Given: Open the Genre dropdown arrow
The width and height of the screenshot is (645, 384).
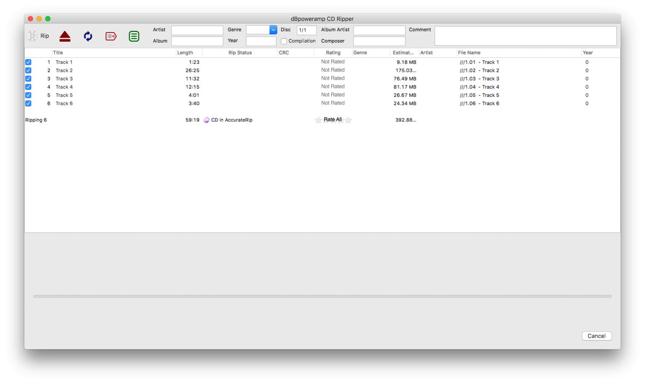Looking at the screenshot, I should [x=273, y=30].
